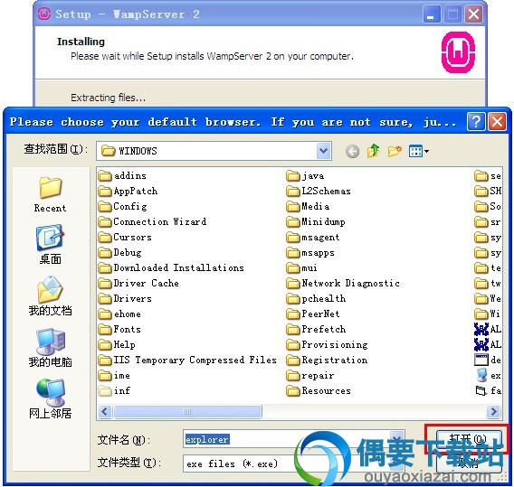Viewport: 514px width, 487px height.
Task: Select the Media folder
Action: pyautogui.click(x=308, y=207)
